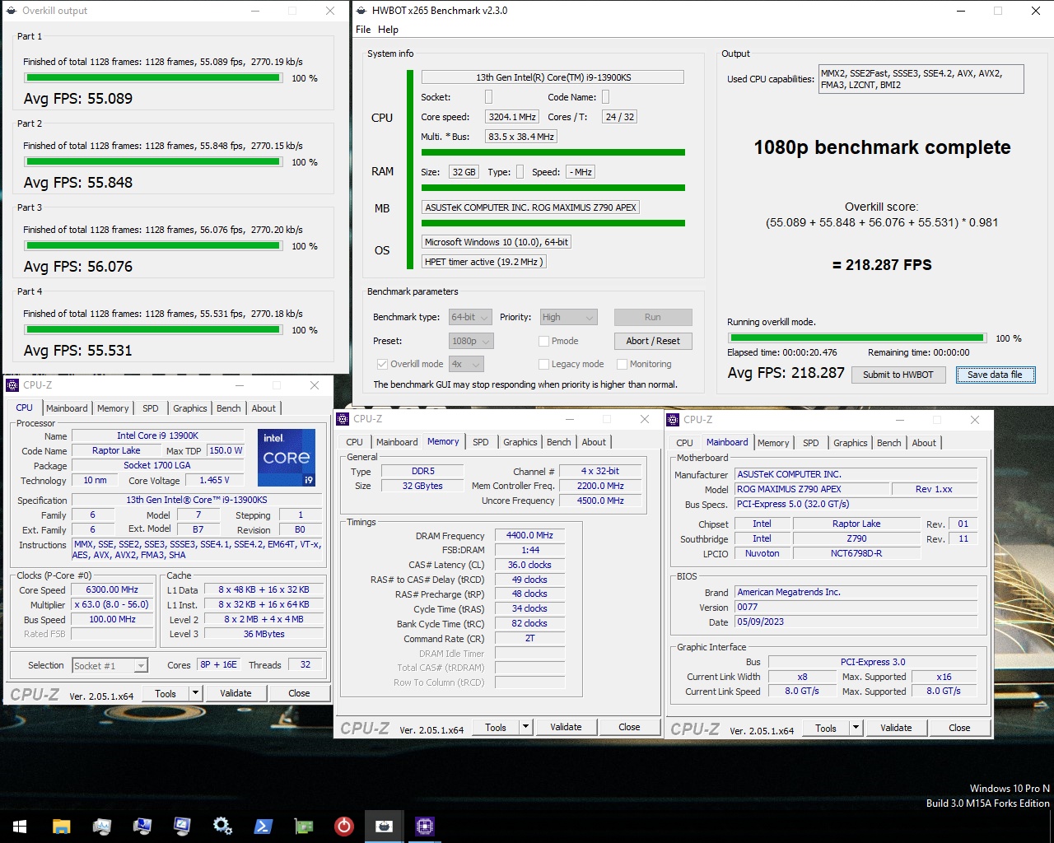Close the CPU-Z Mainboard window with X
The width and height of the screenshot is (1054, 843).
pyautogui.click(x=975, y=420)
